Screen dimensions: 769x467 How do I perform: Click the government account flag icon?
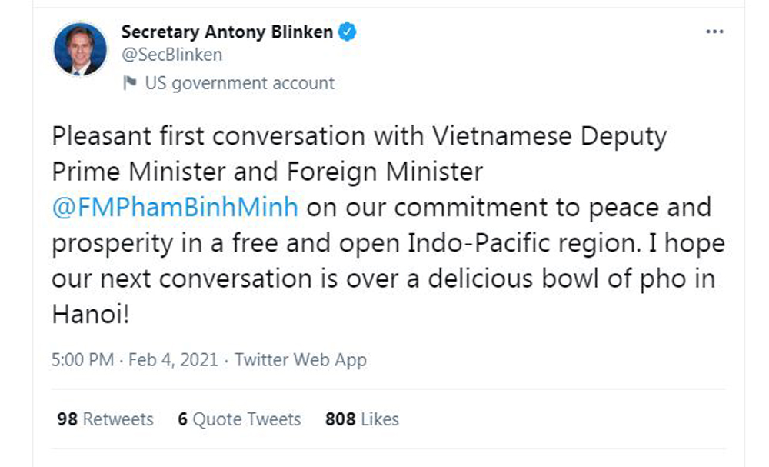pos(130,83)
